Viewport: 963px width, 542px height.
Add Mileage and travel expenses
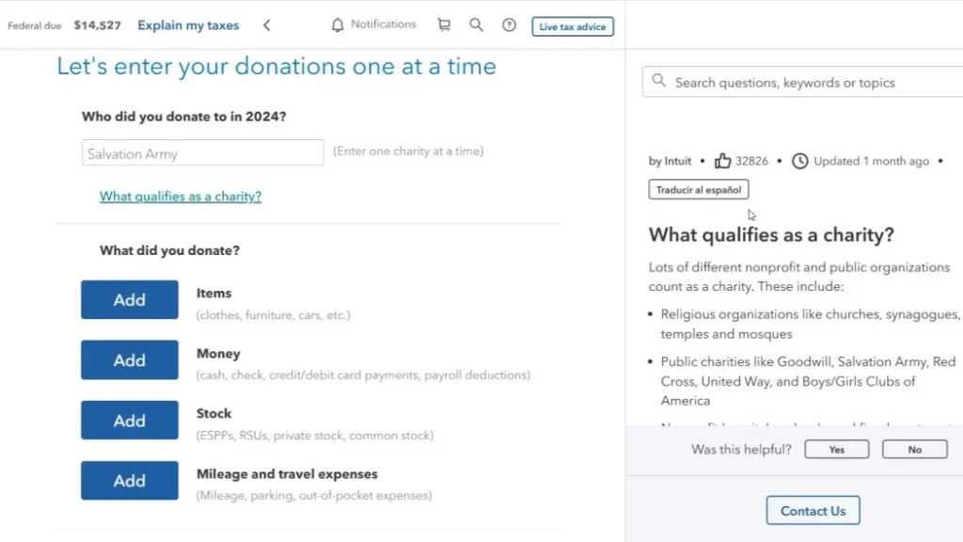pyautogui.click(x=130, y=481)
